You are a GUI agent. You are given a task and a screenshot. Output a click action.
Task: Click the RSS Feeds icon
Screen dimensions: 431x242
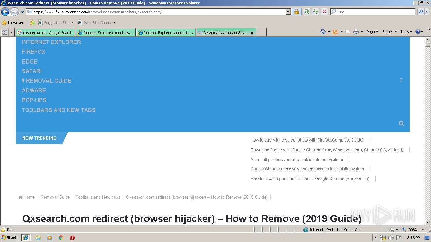pyautogui.click(x=335, y=32)
